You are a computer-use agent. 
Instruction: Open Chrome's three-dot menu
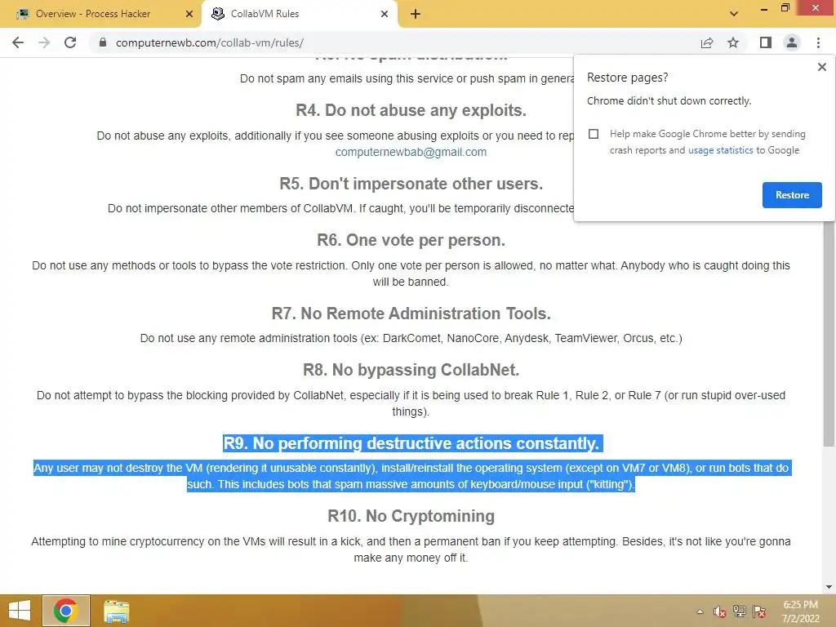tap(818, 42)
